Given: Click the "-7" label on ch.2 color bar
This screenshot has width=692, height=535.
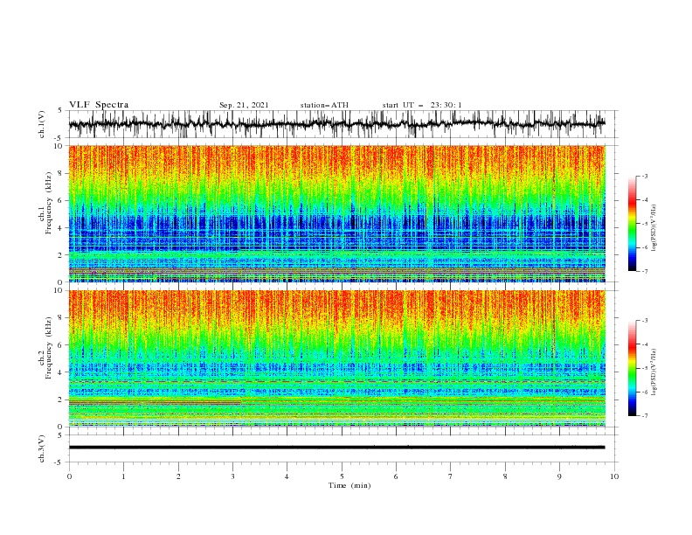Looking at the screenshot, I should (x=645, y=415).
